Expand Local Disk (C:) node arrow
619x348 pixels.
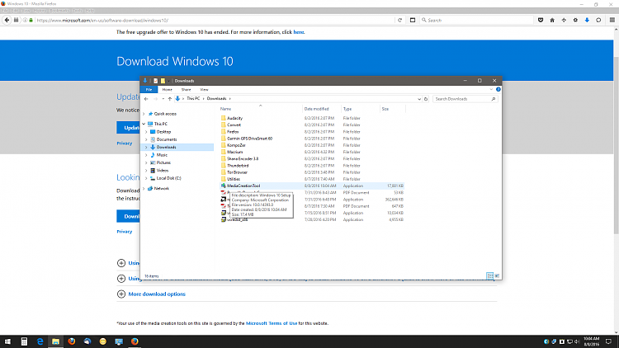click(x=146, y=178)
